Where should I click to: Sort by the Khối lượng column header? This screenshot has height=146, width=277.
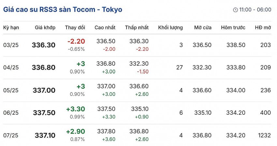pos(170,28)
